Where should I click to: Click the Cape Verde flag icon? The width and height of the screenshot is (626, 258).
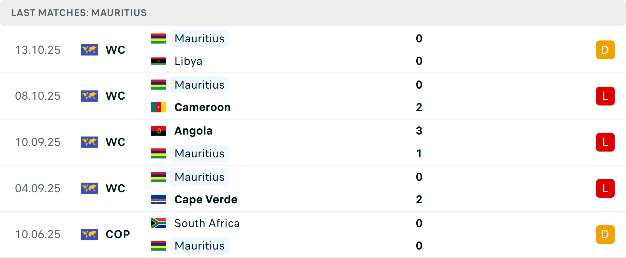click(x=158, y=199)
